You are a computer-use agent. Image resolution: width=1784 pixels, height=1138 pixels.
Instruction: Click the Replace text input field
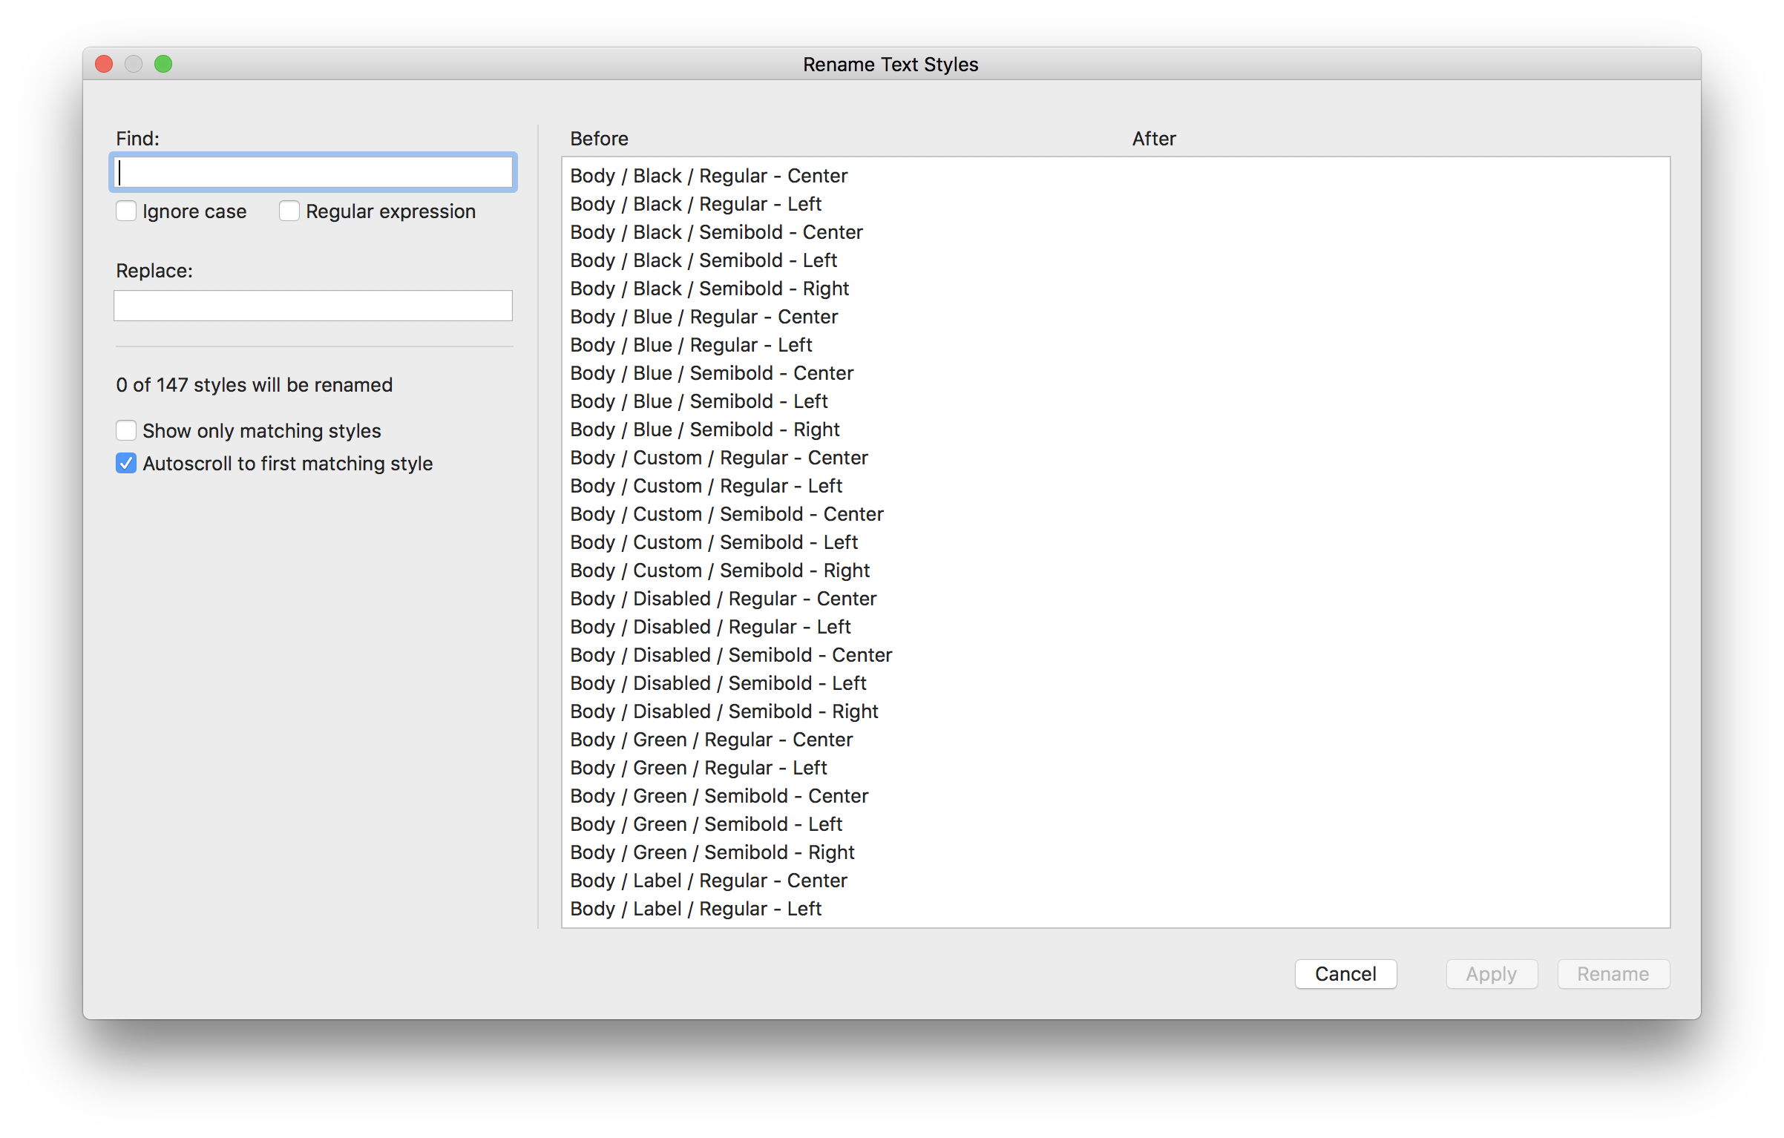[312, 306]
